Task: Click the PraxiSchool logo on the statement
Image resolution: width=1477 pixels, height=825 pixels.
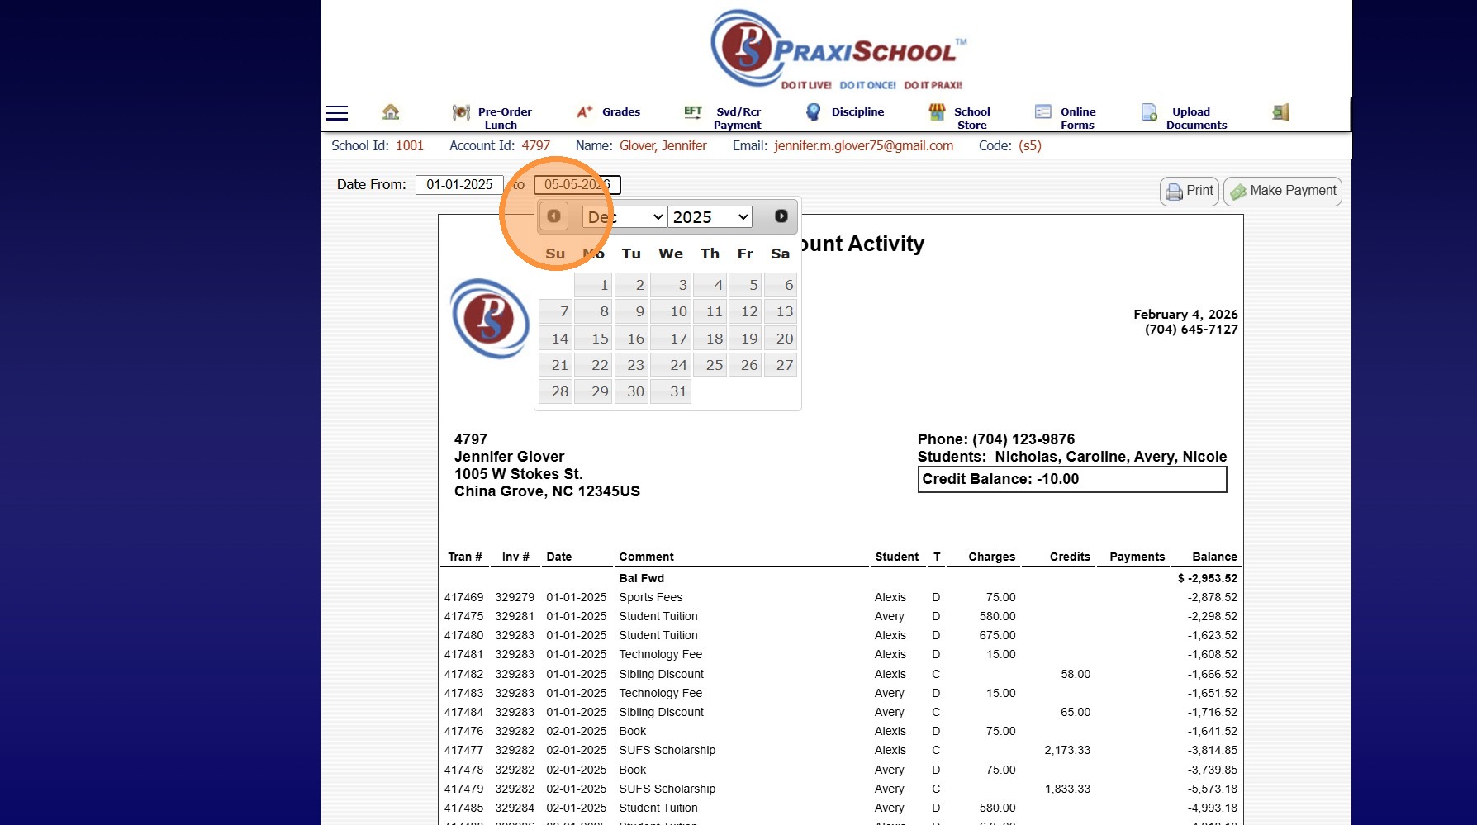Action: click(490, 319)
